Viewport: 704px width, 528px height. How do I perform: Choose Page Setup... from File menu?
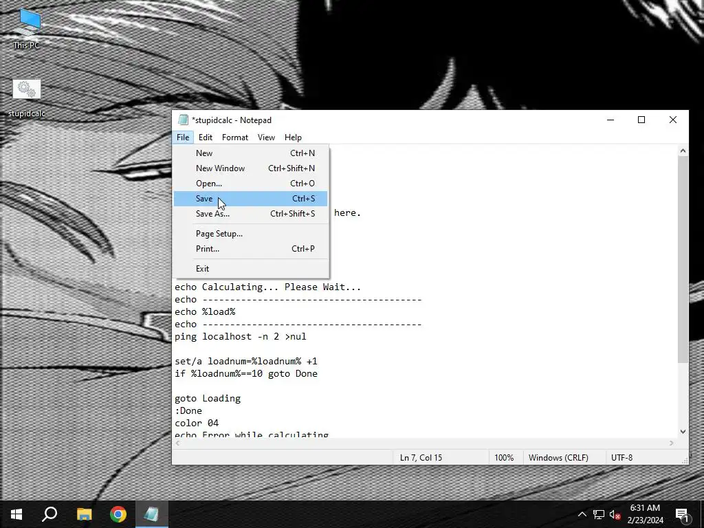click(x=250, y=234)
